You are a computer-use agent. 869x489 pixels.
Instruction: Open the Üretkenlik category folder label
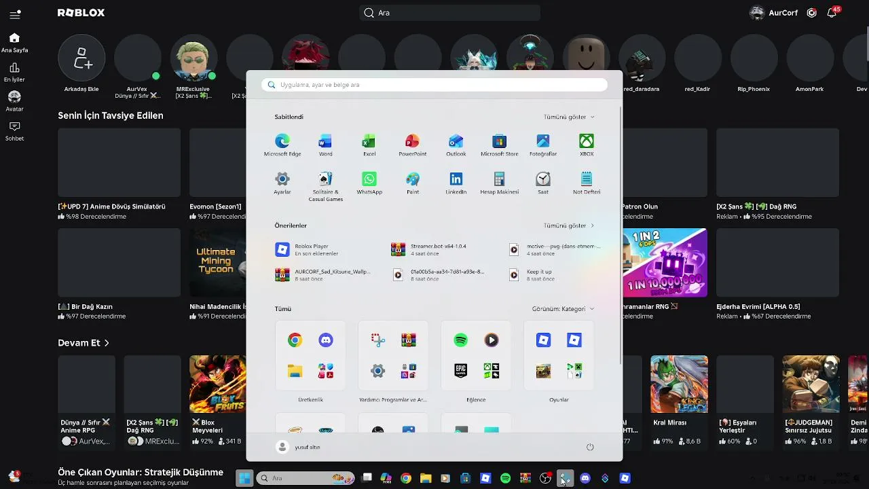click(x=310, y=400)
